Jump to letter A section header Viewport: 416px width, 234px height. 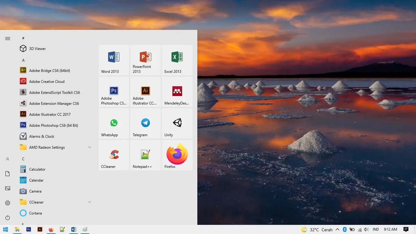tap(23, 60)
